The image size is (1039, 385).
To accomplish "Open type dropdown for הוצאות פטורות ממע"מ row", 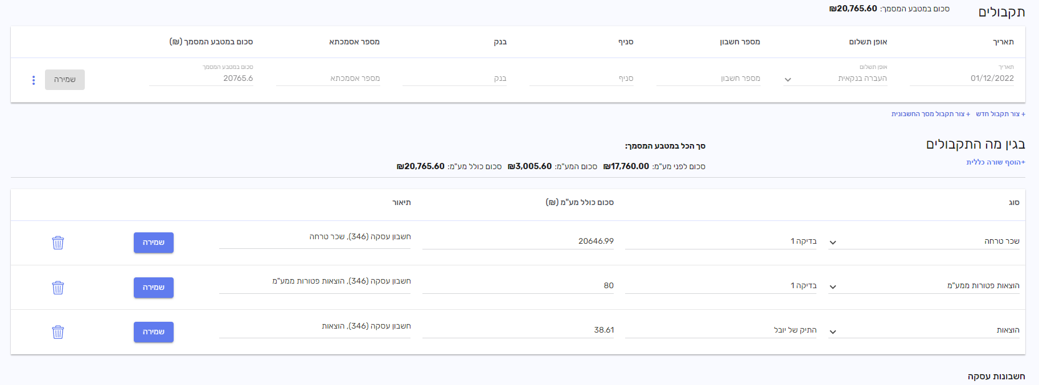I will (x=832, y=287).
